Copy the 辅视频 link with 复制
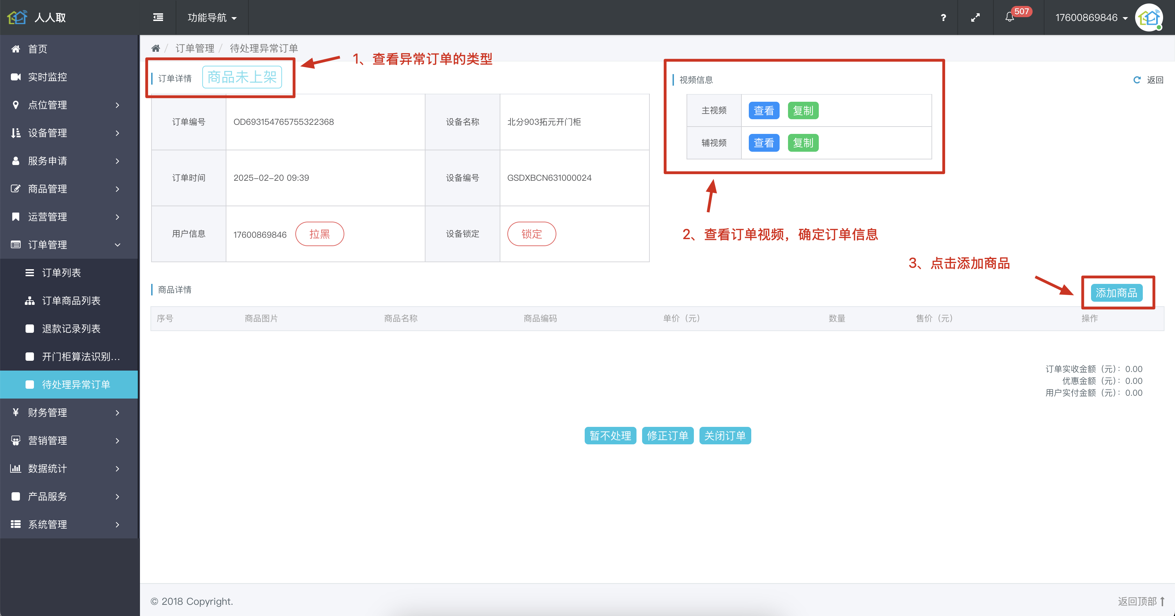Viewport: 1175px width, 616px height. (x=803, y=143)
